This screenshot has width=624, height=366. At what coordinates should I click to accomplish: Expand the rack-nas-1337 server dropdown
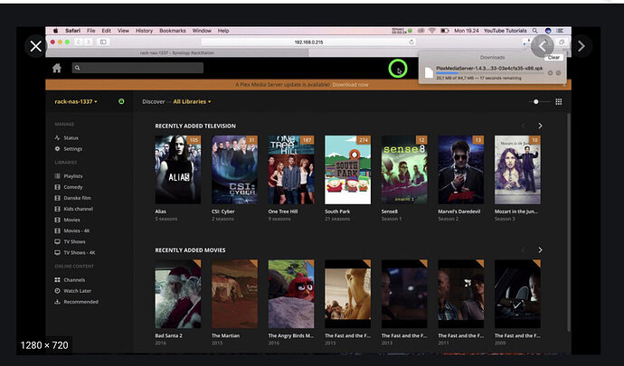pyautogui.click(x=76, y=101)
